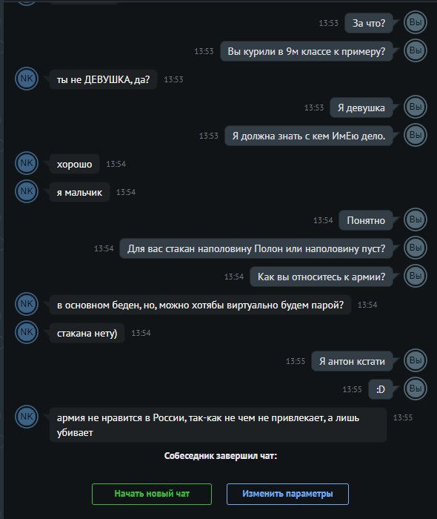The image size is (437, 519).
Task: Click the Вы avatar beside the ":D" message
Action: (x=416, y=389)
